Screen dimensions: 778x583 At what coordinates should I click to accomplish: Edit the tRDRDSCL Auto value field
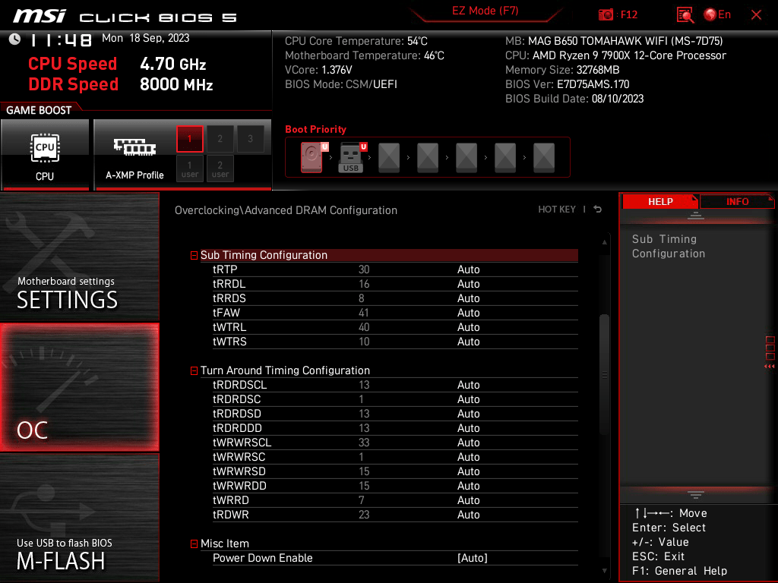(x=468, y=385)
